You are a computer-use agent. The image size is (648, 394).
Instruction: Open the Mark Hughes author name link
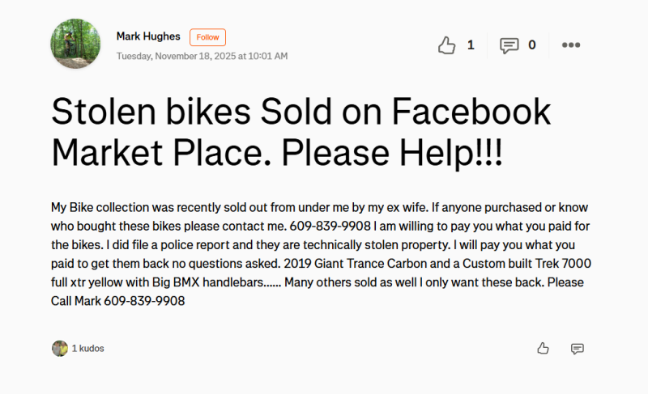(x=148, y=36)
